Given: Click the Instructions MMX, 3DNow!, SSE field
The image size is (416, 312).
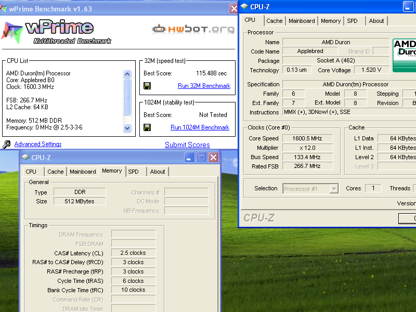Looking at the screenshot, I should pyautogui.click(x=349, y=112).
